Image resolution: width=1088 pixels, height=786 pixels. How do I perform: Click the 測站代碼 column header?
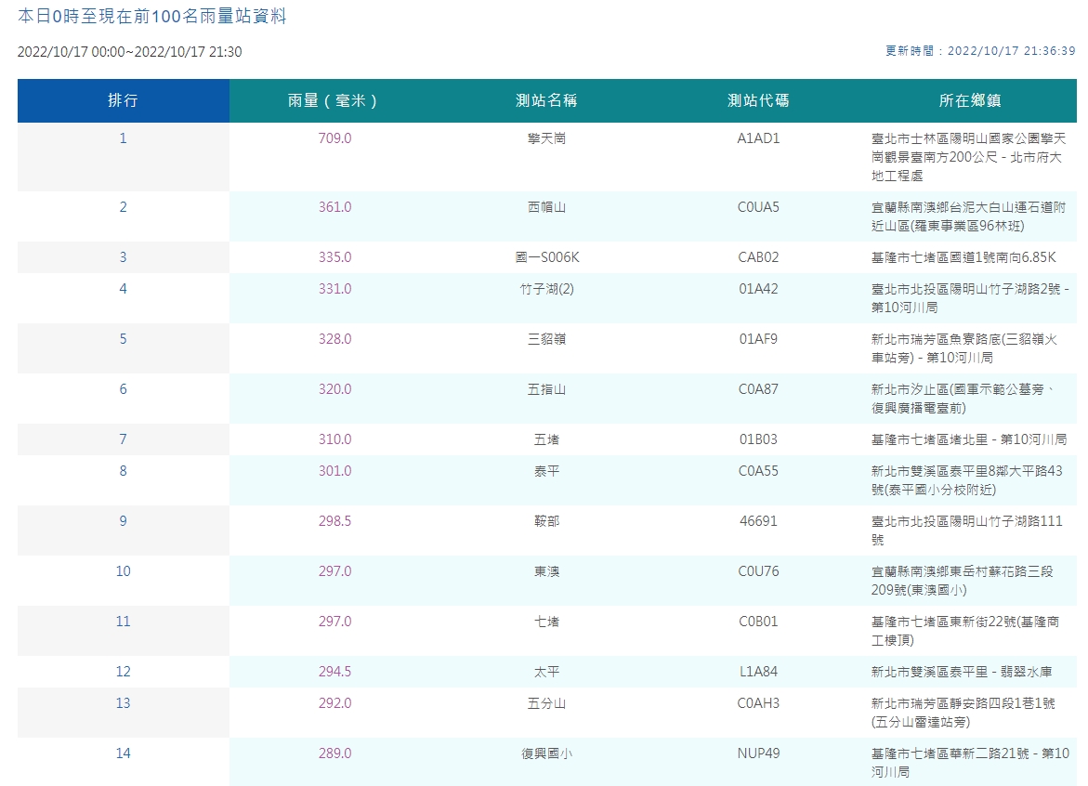[758, 100]
